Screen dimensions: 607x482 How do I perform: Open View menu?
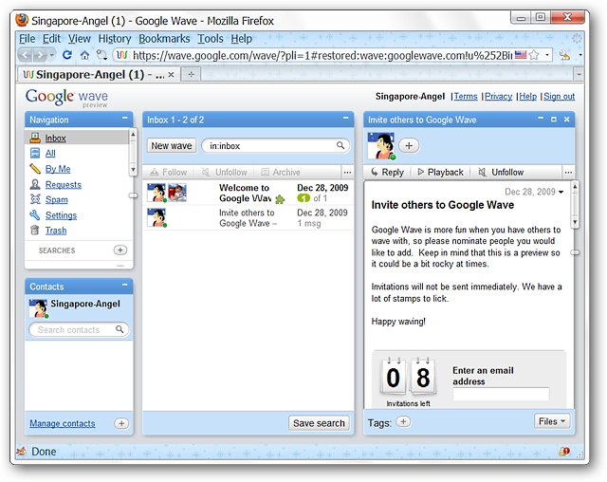click(80, 39)
